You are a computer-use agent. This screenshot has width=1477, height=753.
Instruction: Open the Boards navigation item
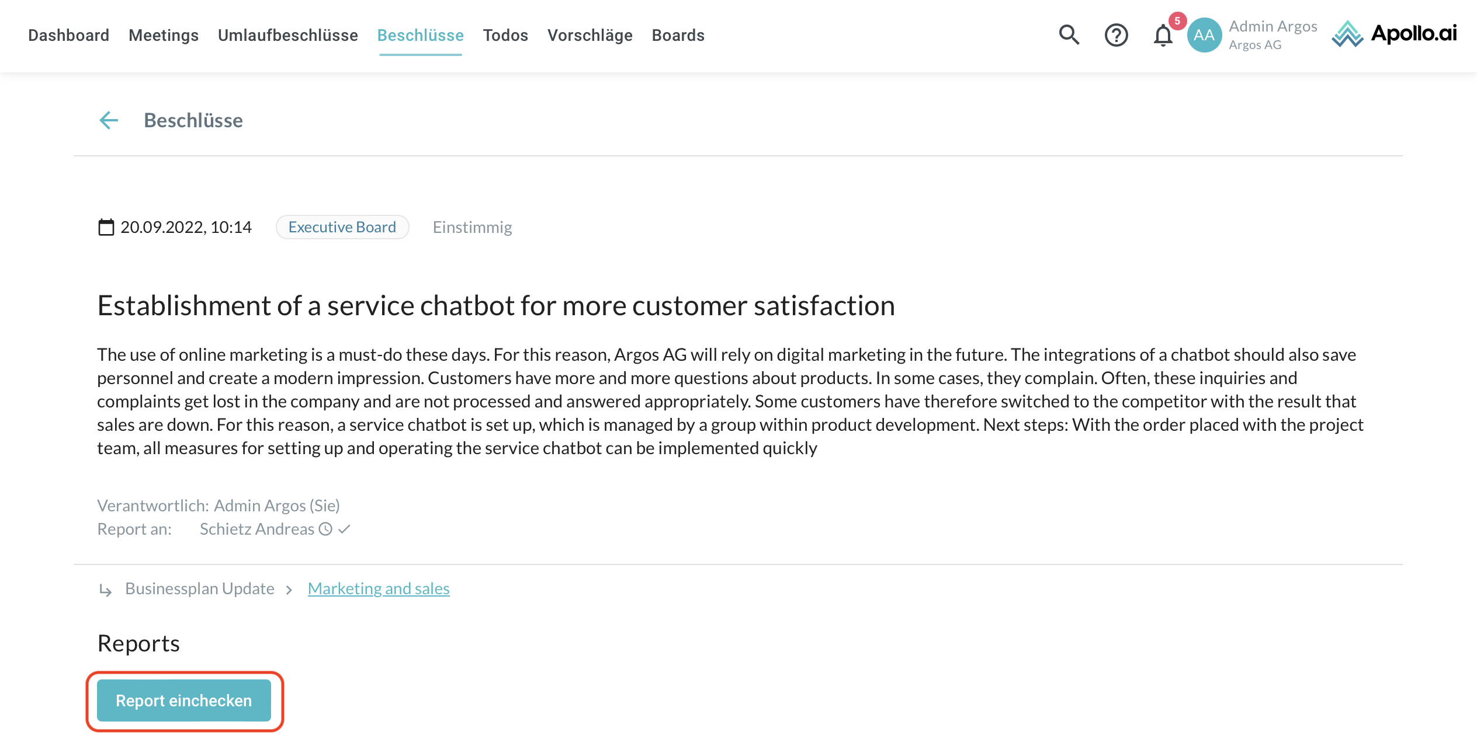pos(678,35)
